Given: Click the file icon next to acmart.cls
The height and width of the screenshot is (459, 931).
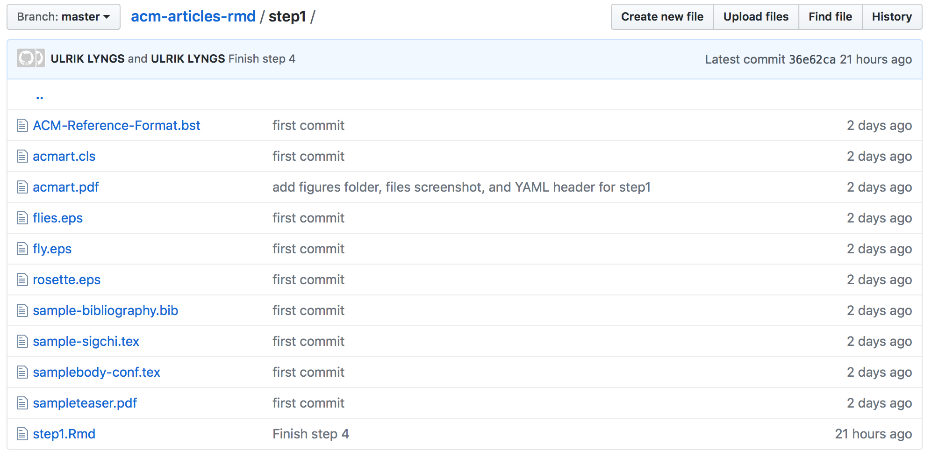Looking at the screenshot, I should [22, 156].
